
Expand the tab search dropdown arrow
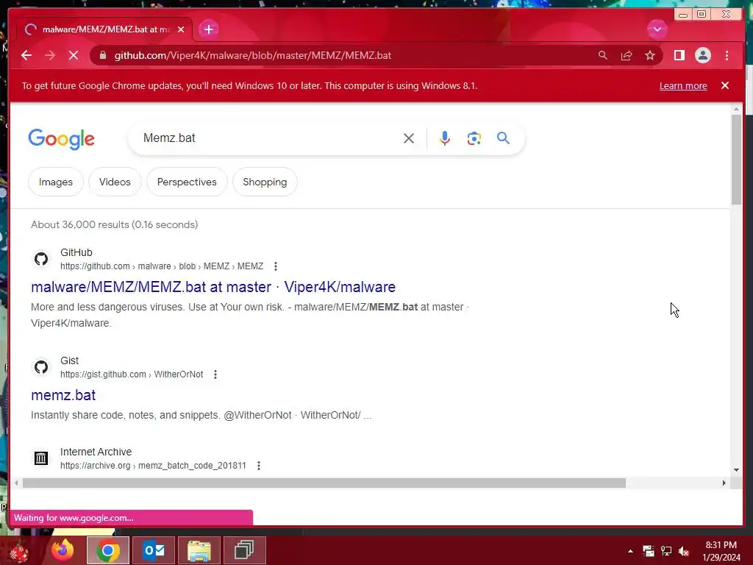coord(657,29)
